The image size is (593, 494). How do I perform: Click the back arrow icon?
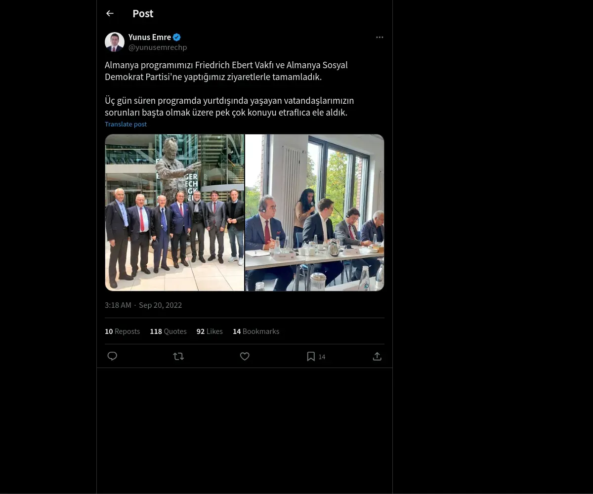point(110,14)
